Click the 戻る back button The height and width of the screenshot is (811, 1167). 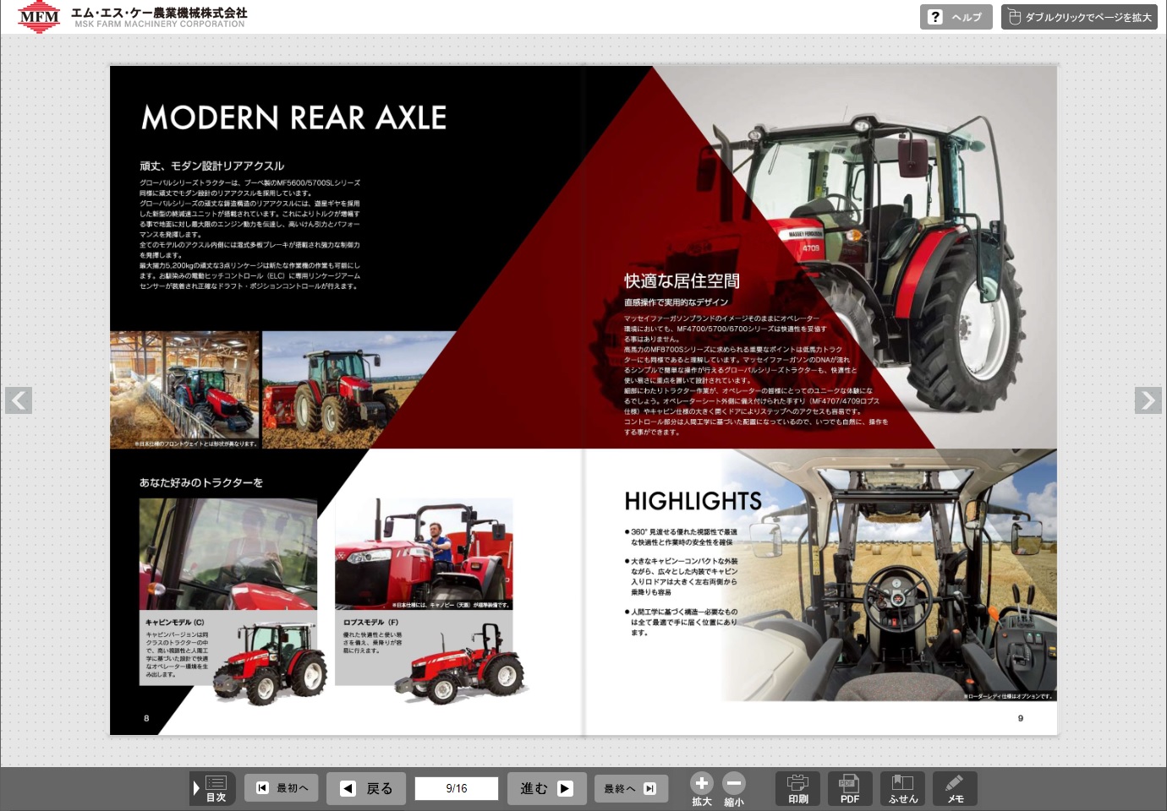366,788
